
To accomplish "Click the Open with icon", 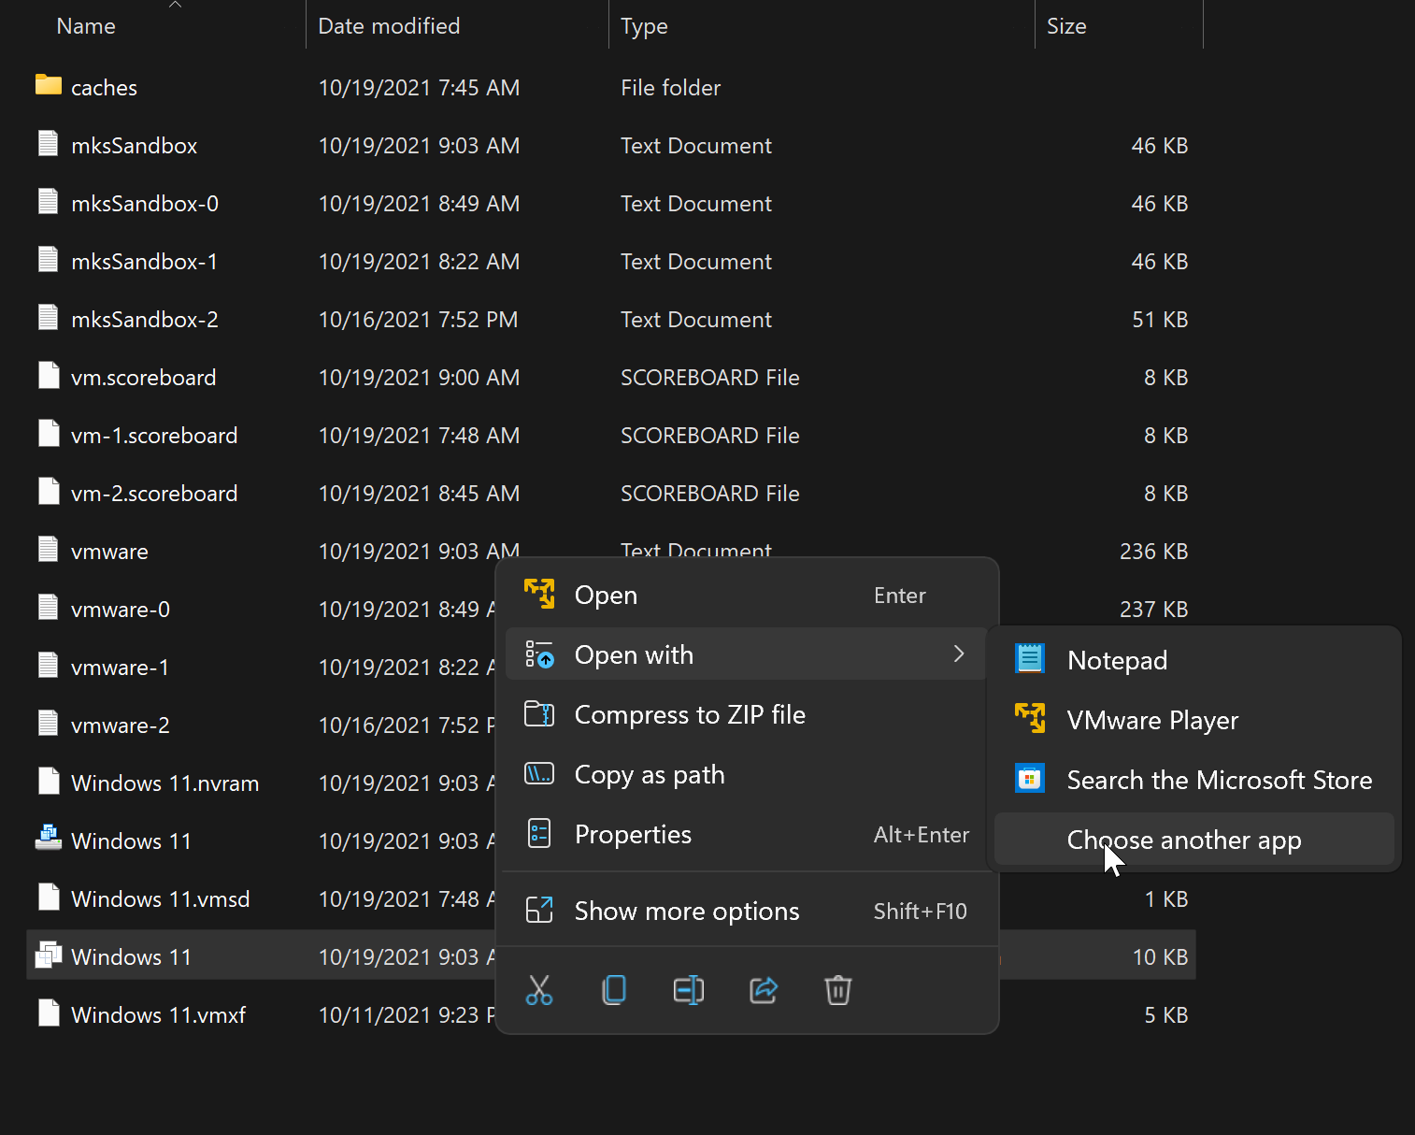I will [539, 654].
